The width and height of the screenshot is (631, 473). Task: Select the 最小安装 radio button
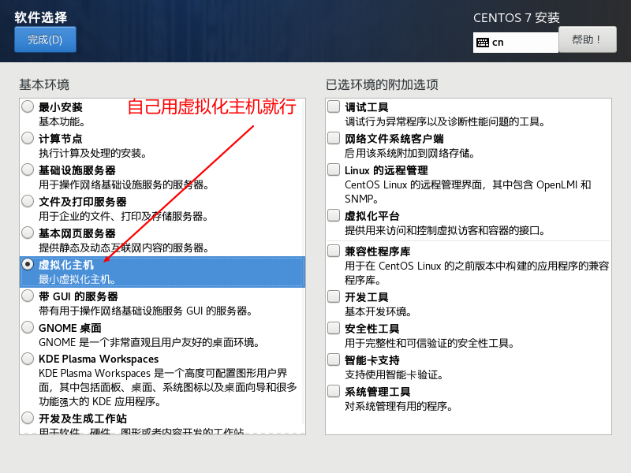pyautogui.click(x=28, y=106)
